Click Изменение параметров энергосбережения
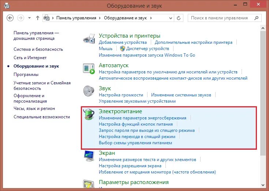Screen dimensions: 269x191 [143, 118]
